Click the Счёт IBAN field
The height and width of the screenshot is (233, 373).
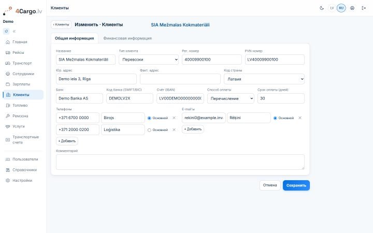point(180,98)
